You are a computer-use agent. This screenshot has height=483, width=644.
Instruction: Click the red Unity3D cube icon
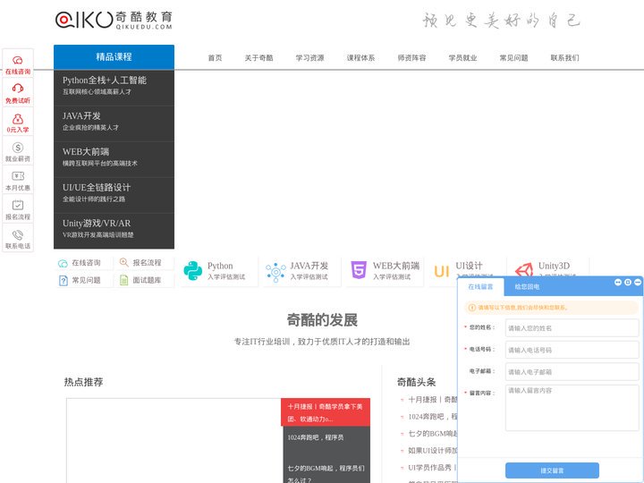click(523, 269)
